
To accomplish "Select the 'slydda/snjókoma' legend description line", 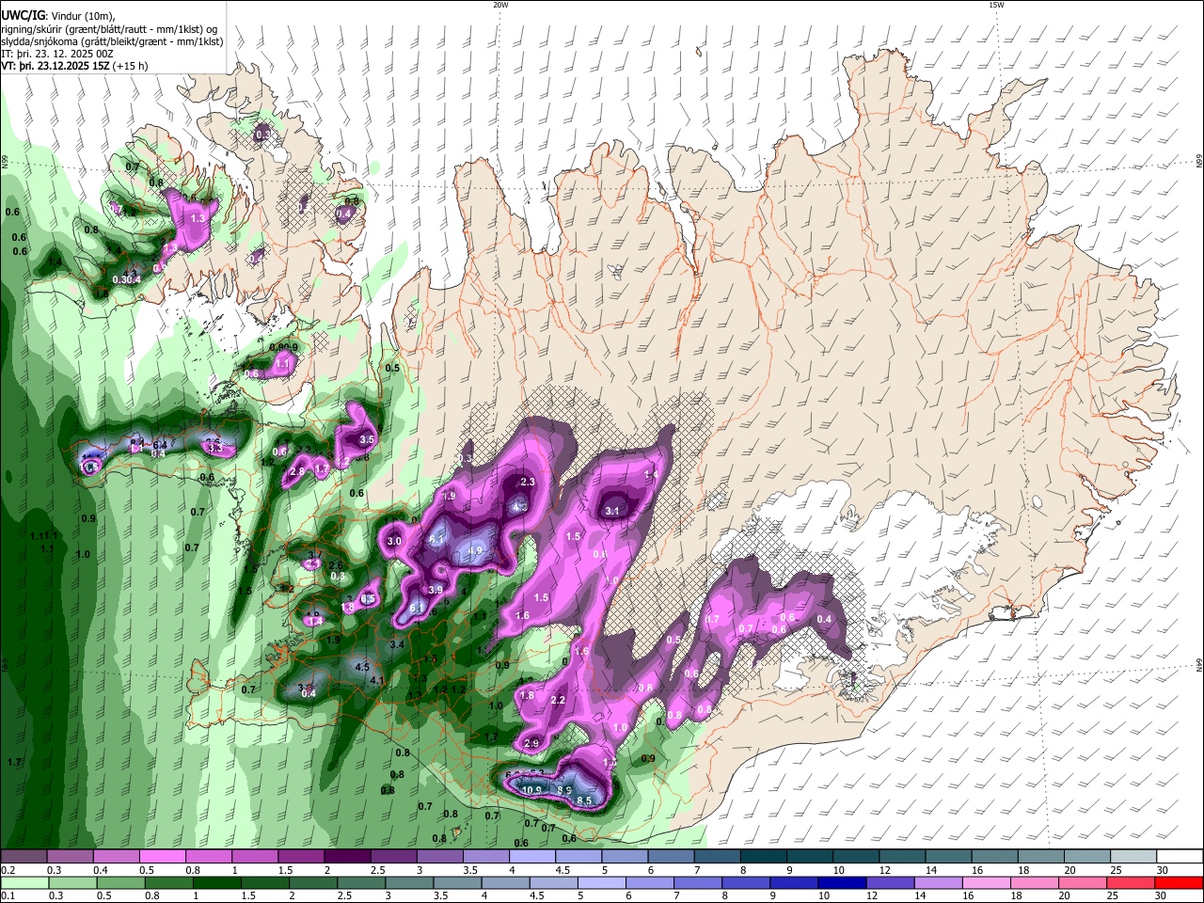I will click(112, 41).
